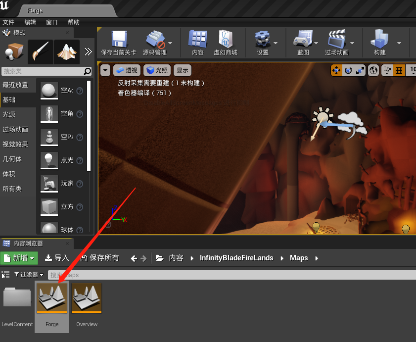This screenshot has width=416, height=342.
Task: Open the Help (帮助) menu
Action: pos(74,22)
